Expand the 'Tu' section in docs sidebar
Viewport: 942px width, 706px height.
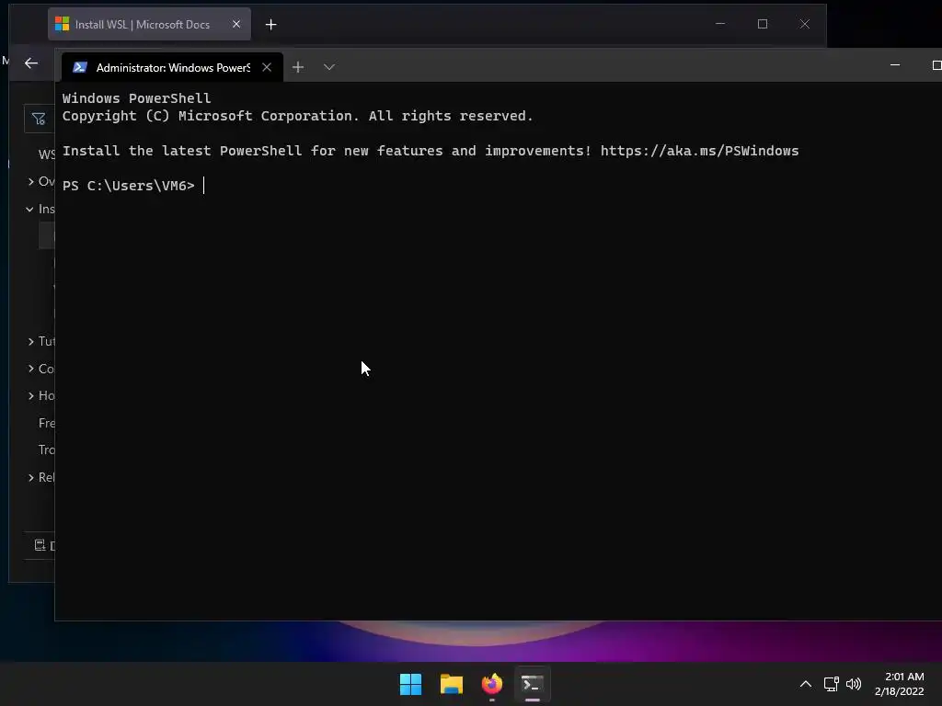coord(30,341)
